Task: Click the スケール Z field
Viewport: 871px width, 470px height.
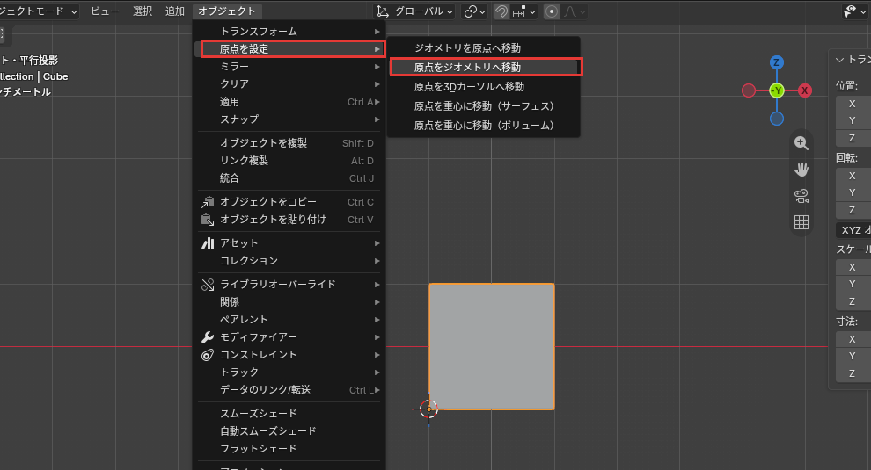Action: (853, 302)
